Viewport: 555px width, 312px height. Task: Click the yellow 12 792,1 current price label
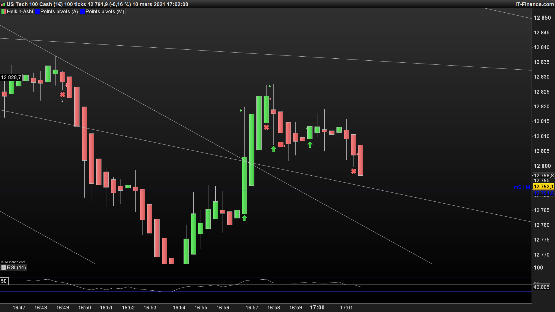(543, 187)
